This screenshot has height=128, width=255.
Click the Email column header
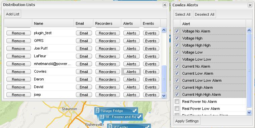[83, 23]
